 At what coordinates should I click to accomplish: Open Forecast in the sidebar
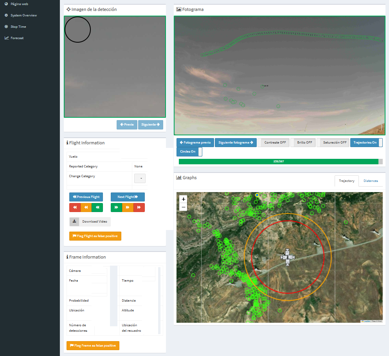point(17,38)
